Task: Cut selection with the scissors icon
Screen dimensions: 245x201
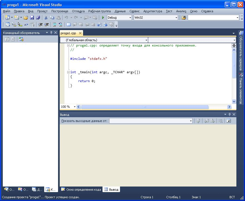Action: click(46, 18)
